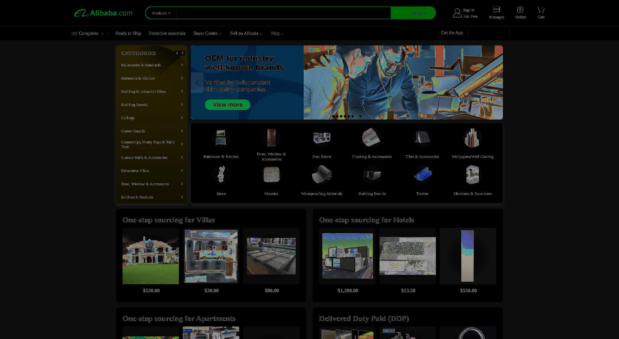The image size is (619, 339).
Task: Select Corner Guards in categories list
Action: [133, 131]
